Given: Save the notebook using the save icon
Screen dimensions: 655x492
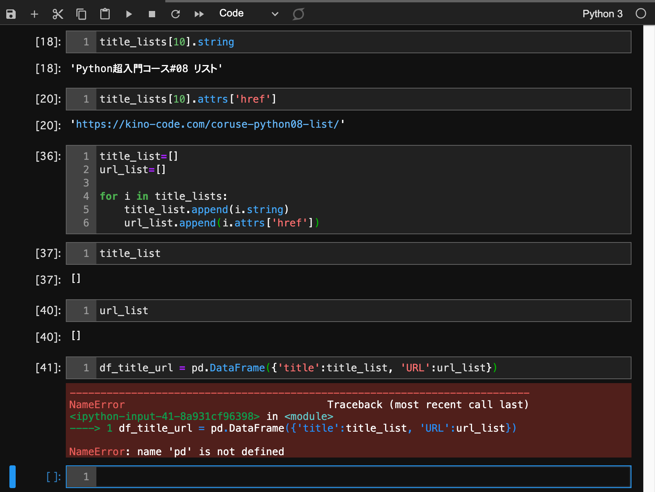Looking at the screenshot, I should (11, 13).
